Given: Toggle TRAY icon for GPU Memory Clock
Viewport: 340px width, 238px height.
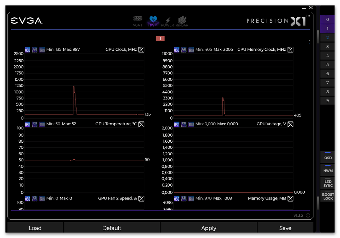Looking at the screenshot, I should coord(191,50).
